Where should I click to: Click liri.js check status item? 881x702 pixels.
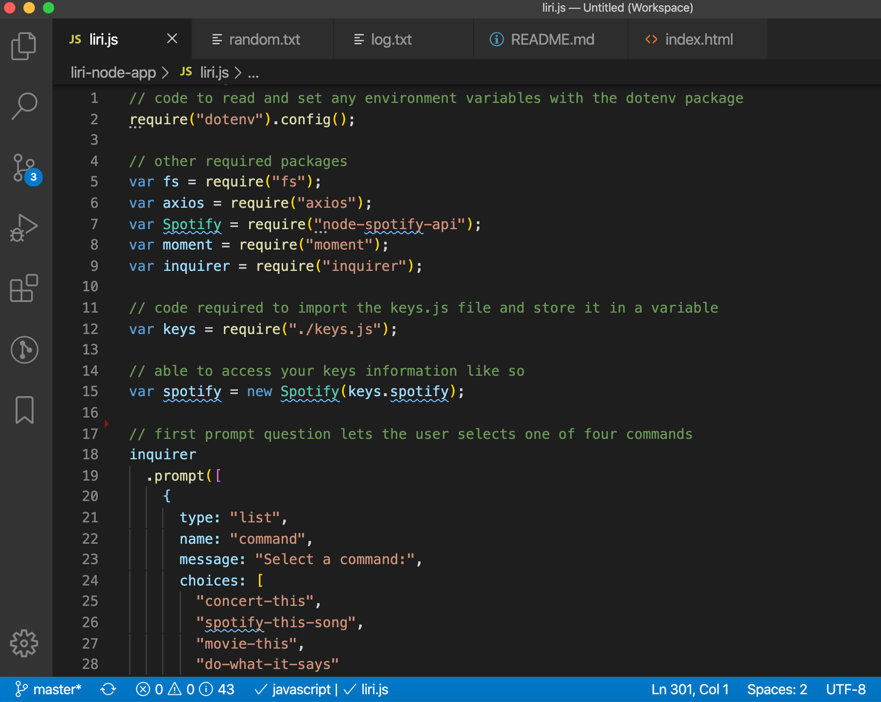click(366, 689)
